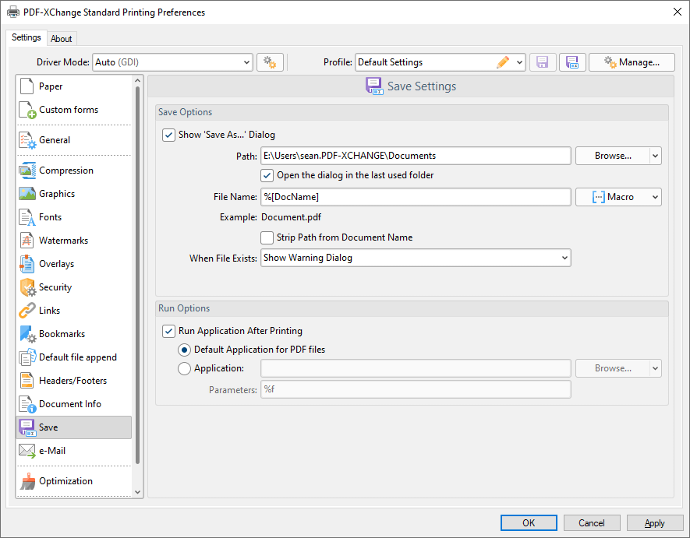Image resolution: width=690 pixels, height=538 pixels.
Task: Open the Compression settings icon
Action: (x=27, y=170)
